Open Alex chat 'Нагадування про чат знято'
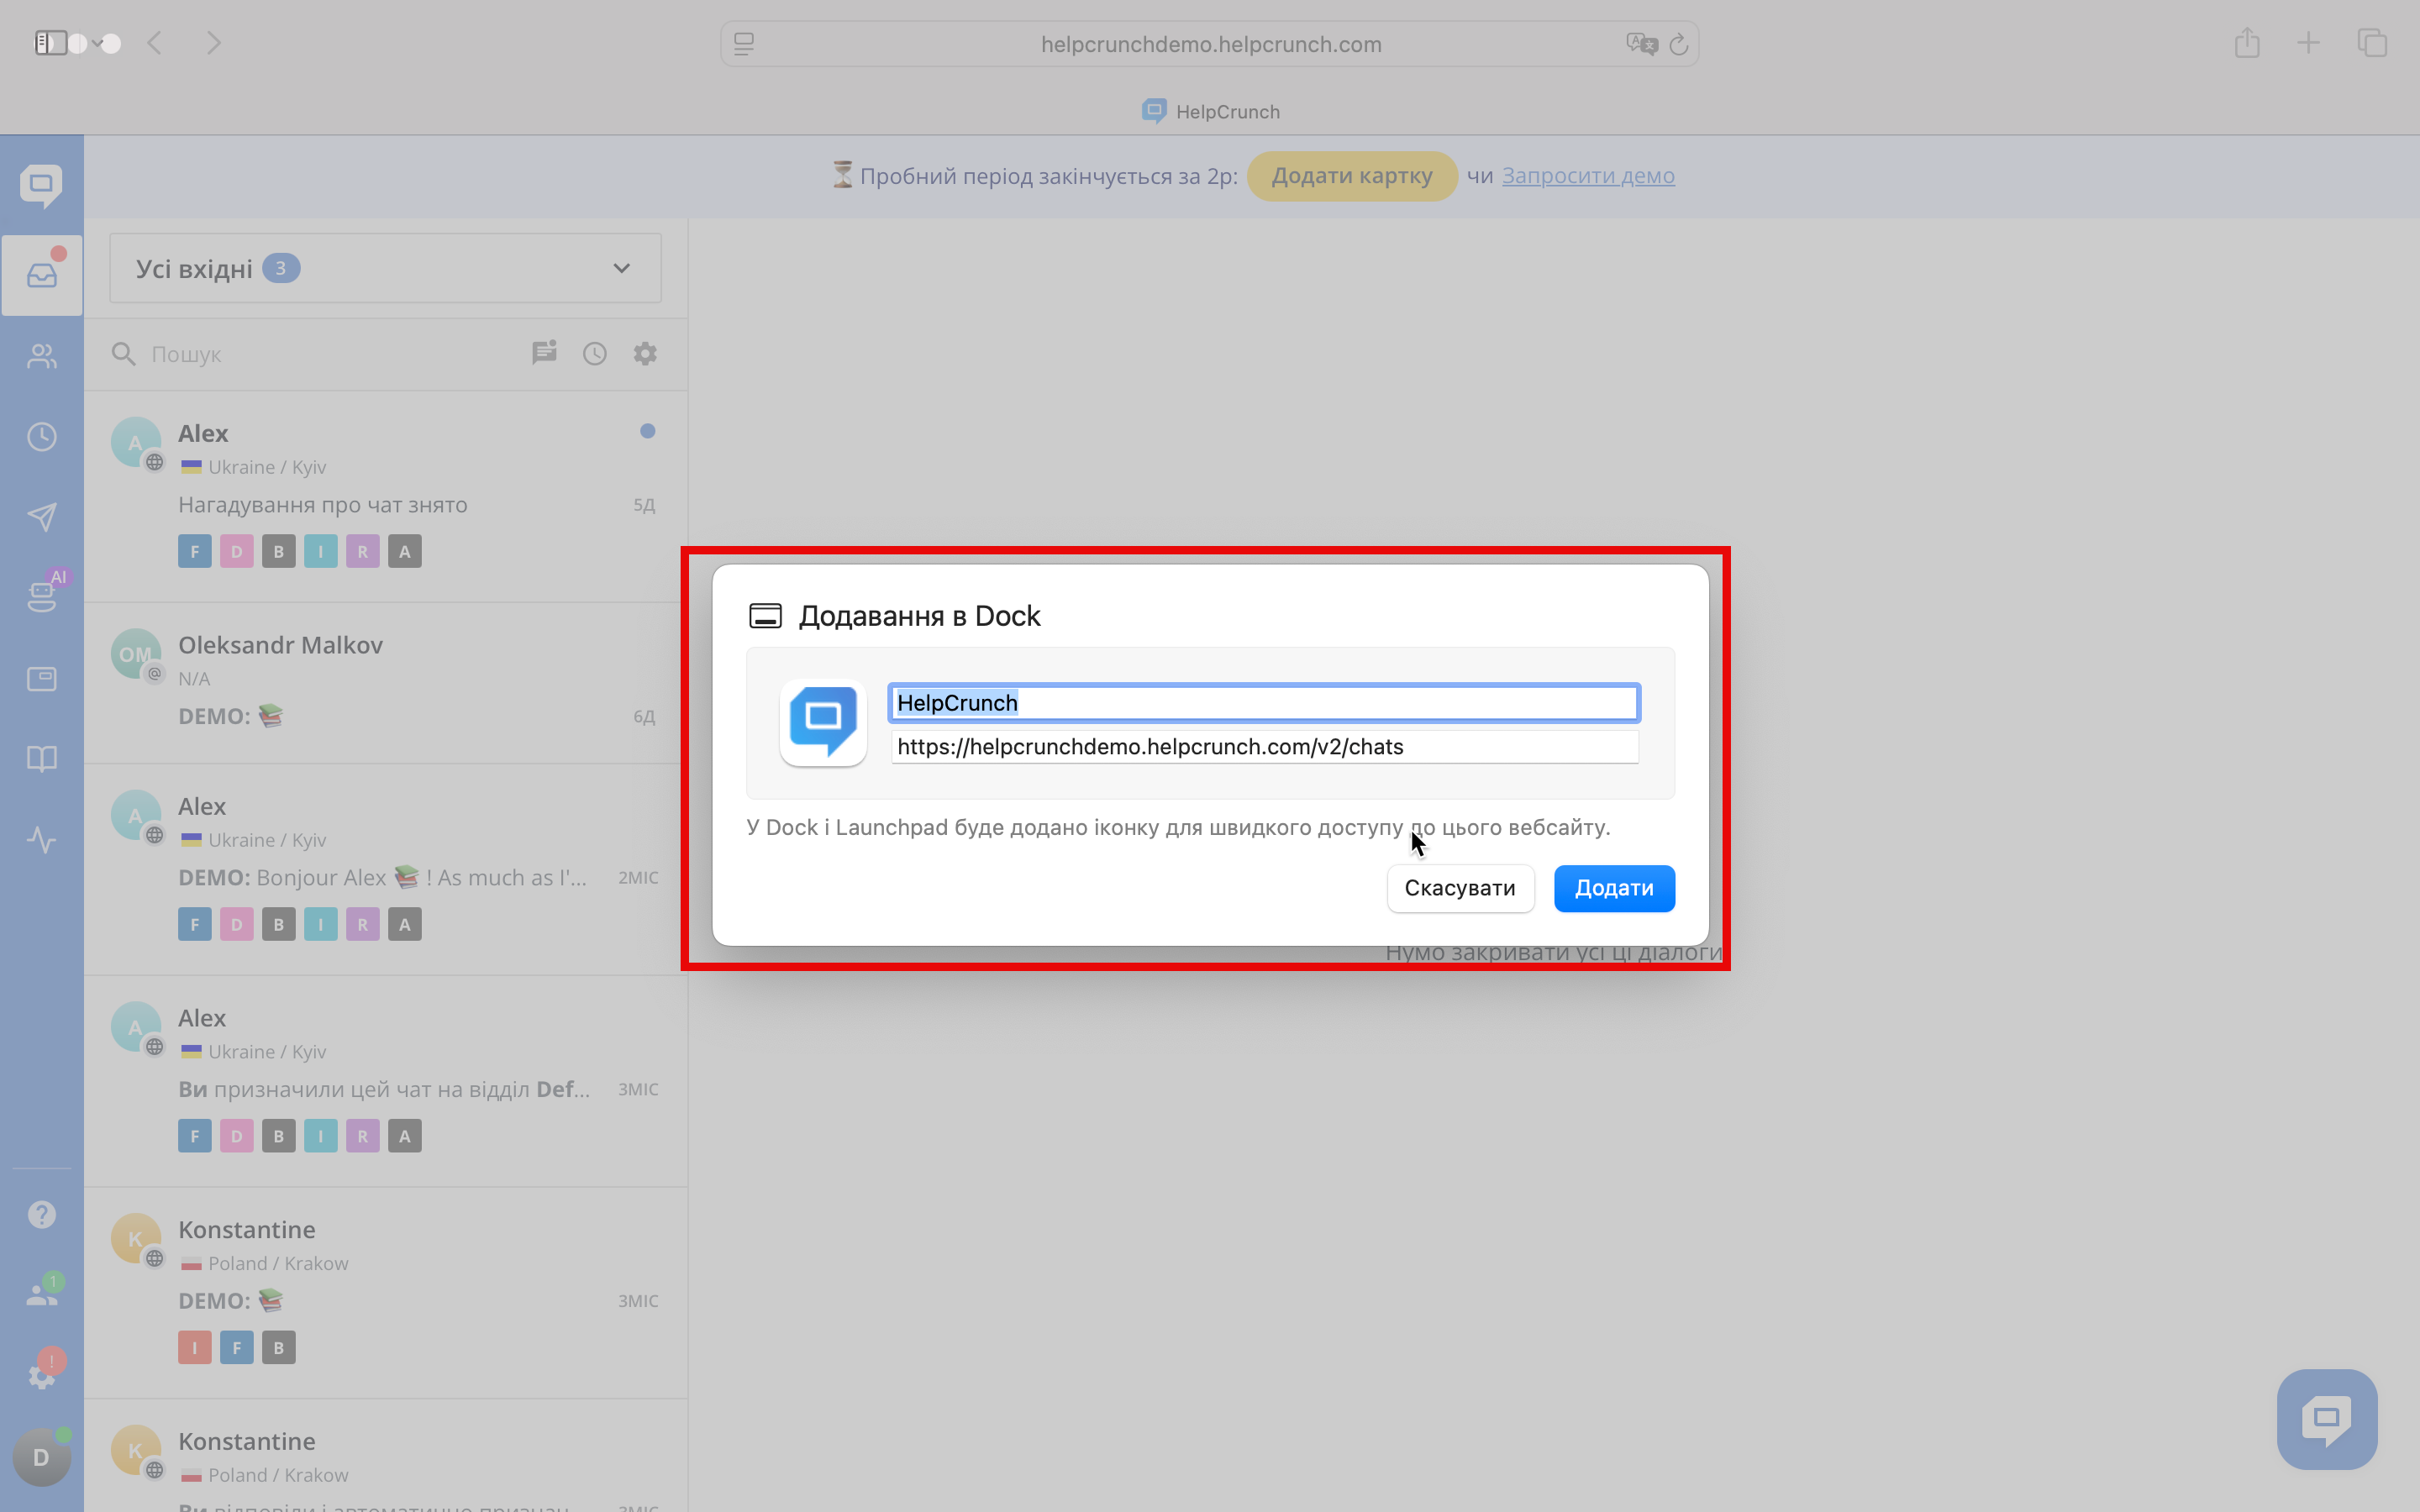This screenshot has width=2420, height=1512. click(385, 497)
